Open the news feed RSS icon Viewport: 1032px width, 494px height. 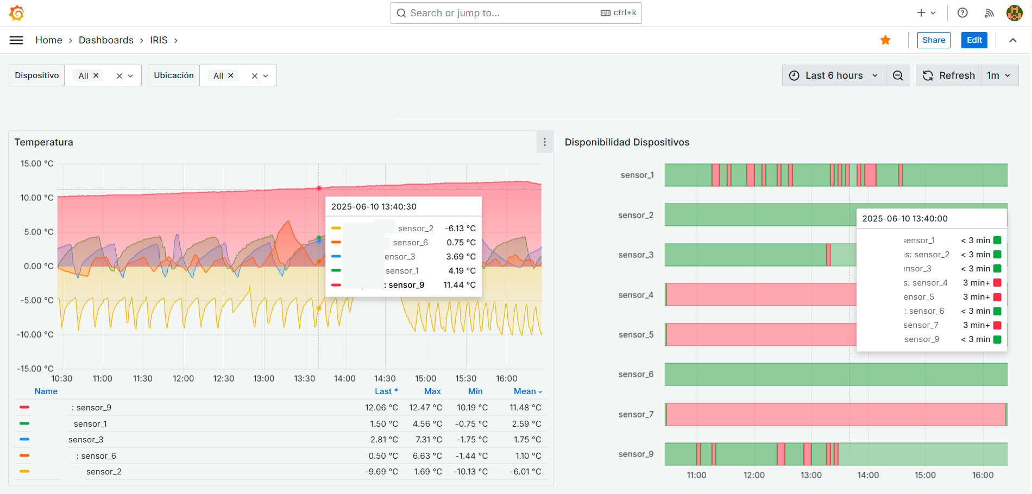(989, 13)
